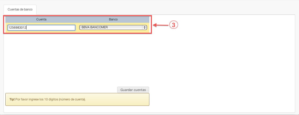This screenshot has height=115, width=299.
Task: Click the circled number 3 annotation
Action: [x=173, y=25]
